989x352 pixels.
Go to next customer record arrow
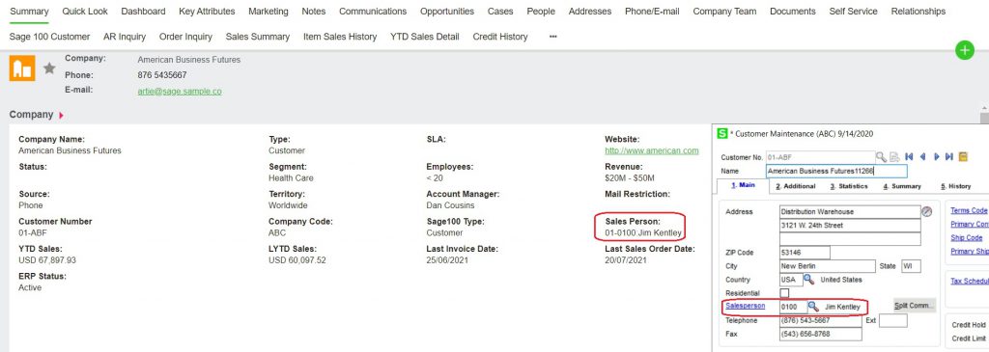coord(936,157)
